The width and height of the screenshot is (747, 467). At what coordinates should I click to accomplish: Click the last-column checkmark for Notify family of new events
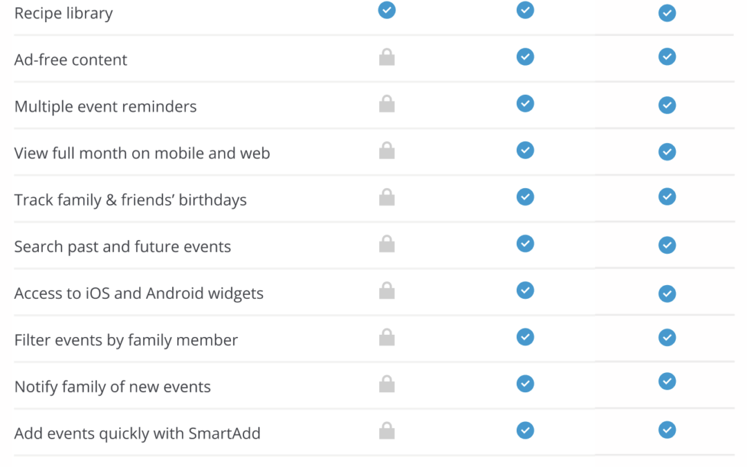(667, 381)
